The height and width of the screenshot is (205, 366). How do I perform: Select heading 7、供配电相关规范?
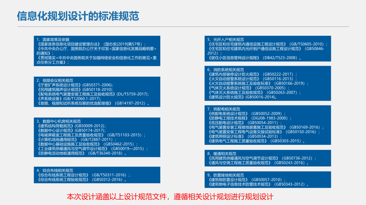[224, 109]
